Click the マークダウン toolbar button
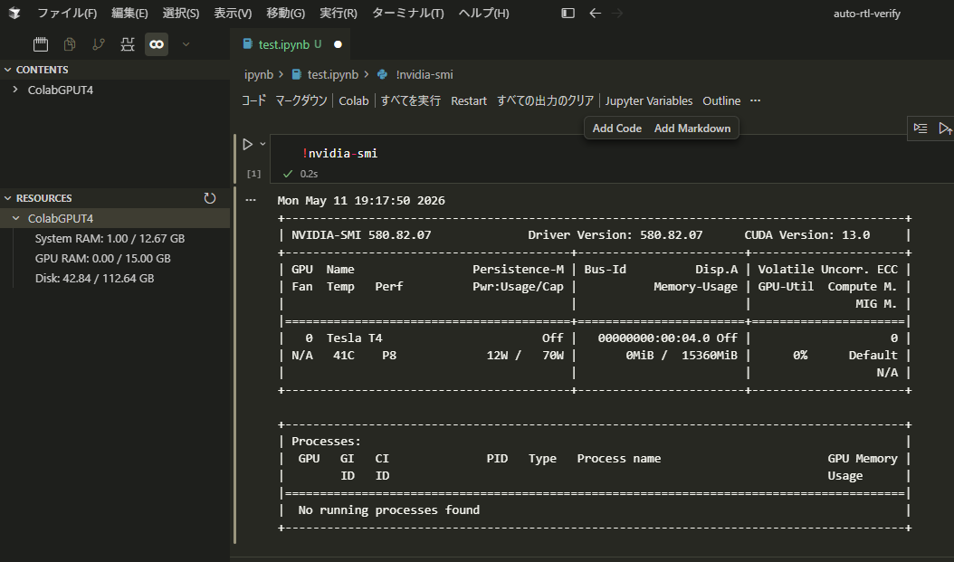Viewport: 954px width, 562px height. (301, 101)
